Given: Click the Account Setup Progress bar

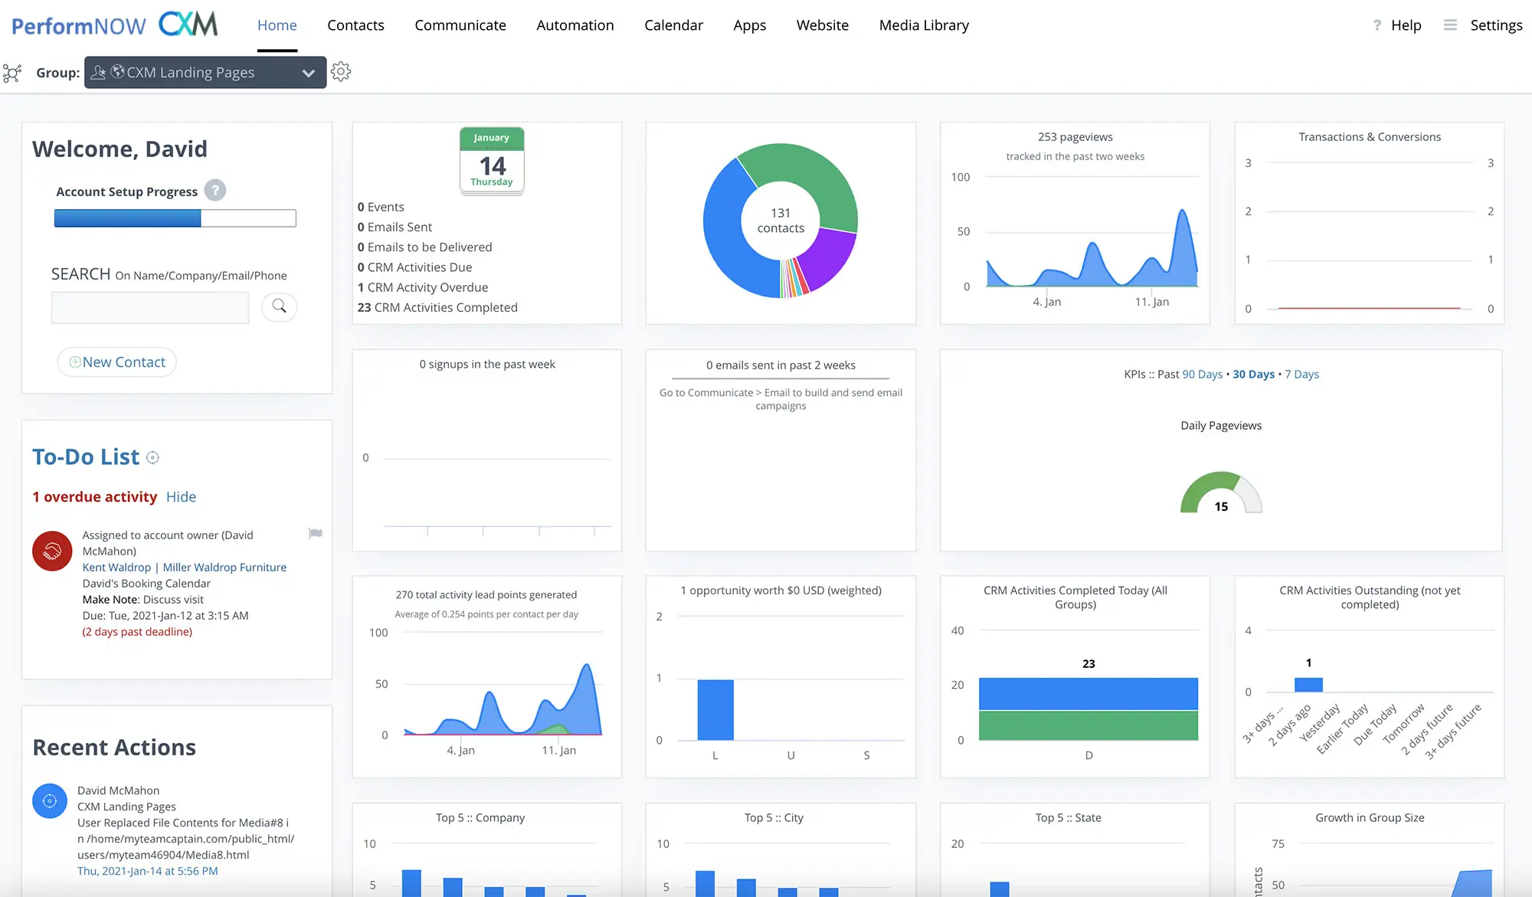Looking at the screenshot, I should pos(174,218).
